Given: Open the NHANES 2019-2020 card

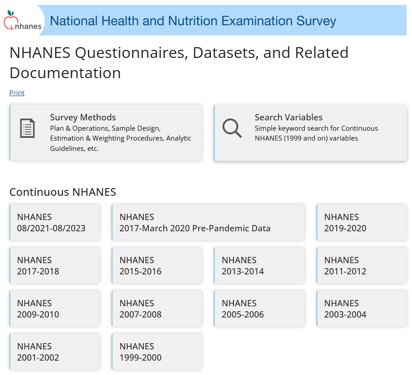Looking at the screenshot, I should point(361,222).
